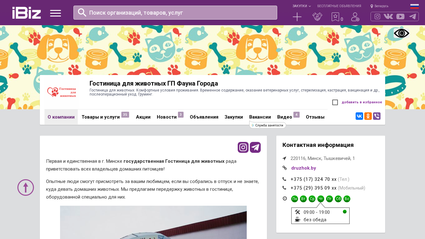Open БЕСПЛАТНЫЕ ОБЪЯВЛЕНИЯ link
425x239 pixels.
coord(339,6)
